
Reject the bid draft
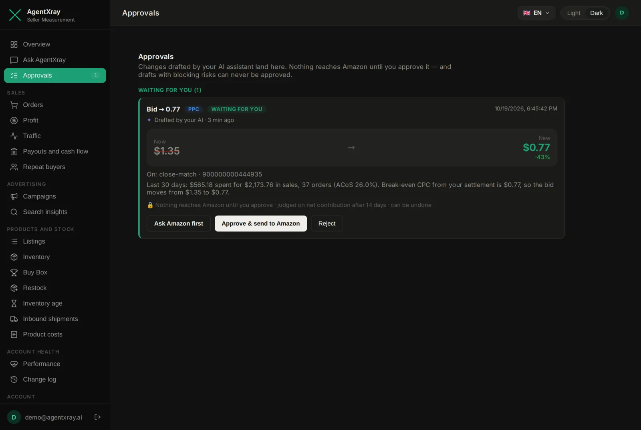tap(327, 224)
